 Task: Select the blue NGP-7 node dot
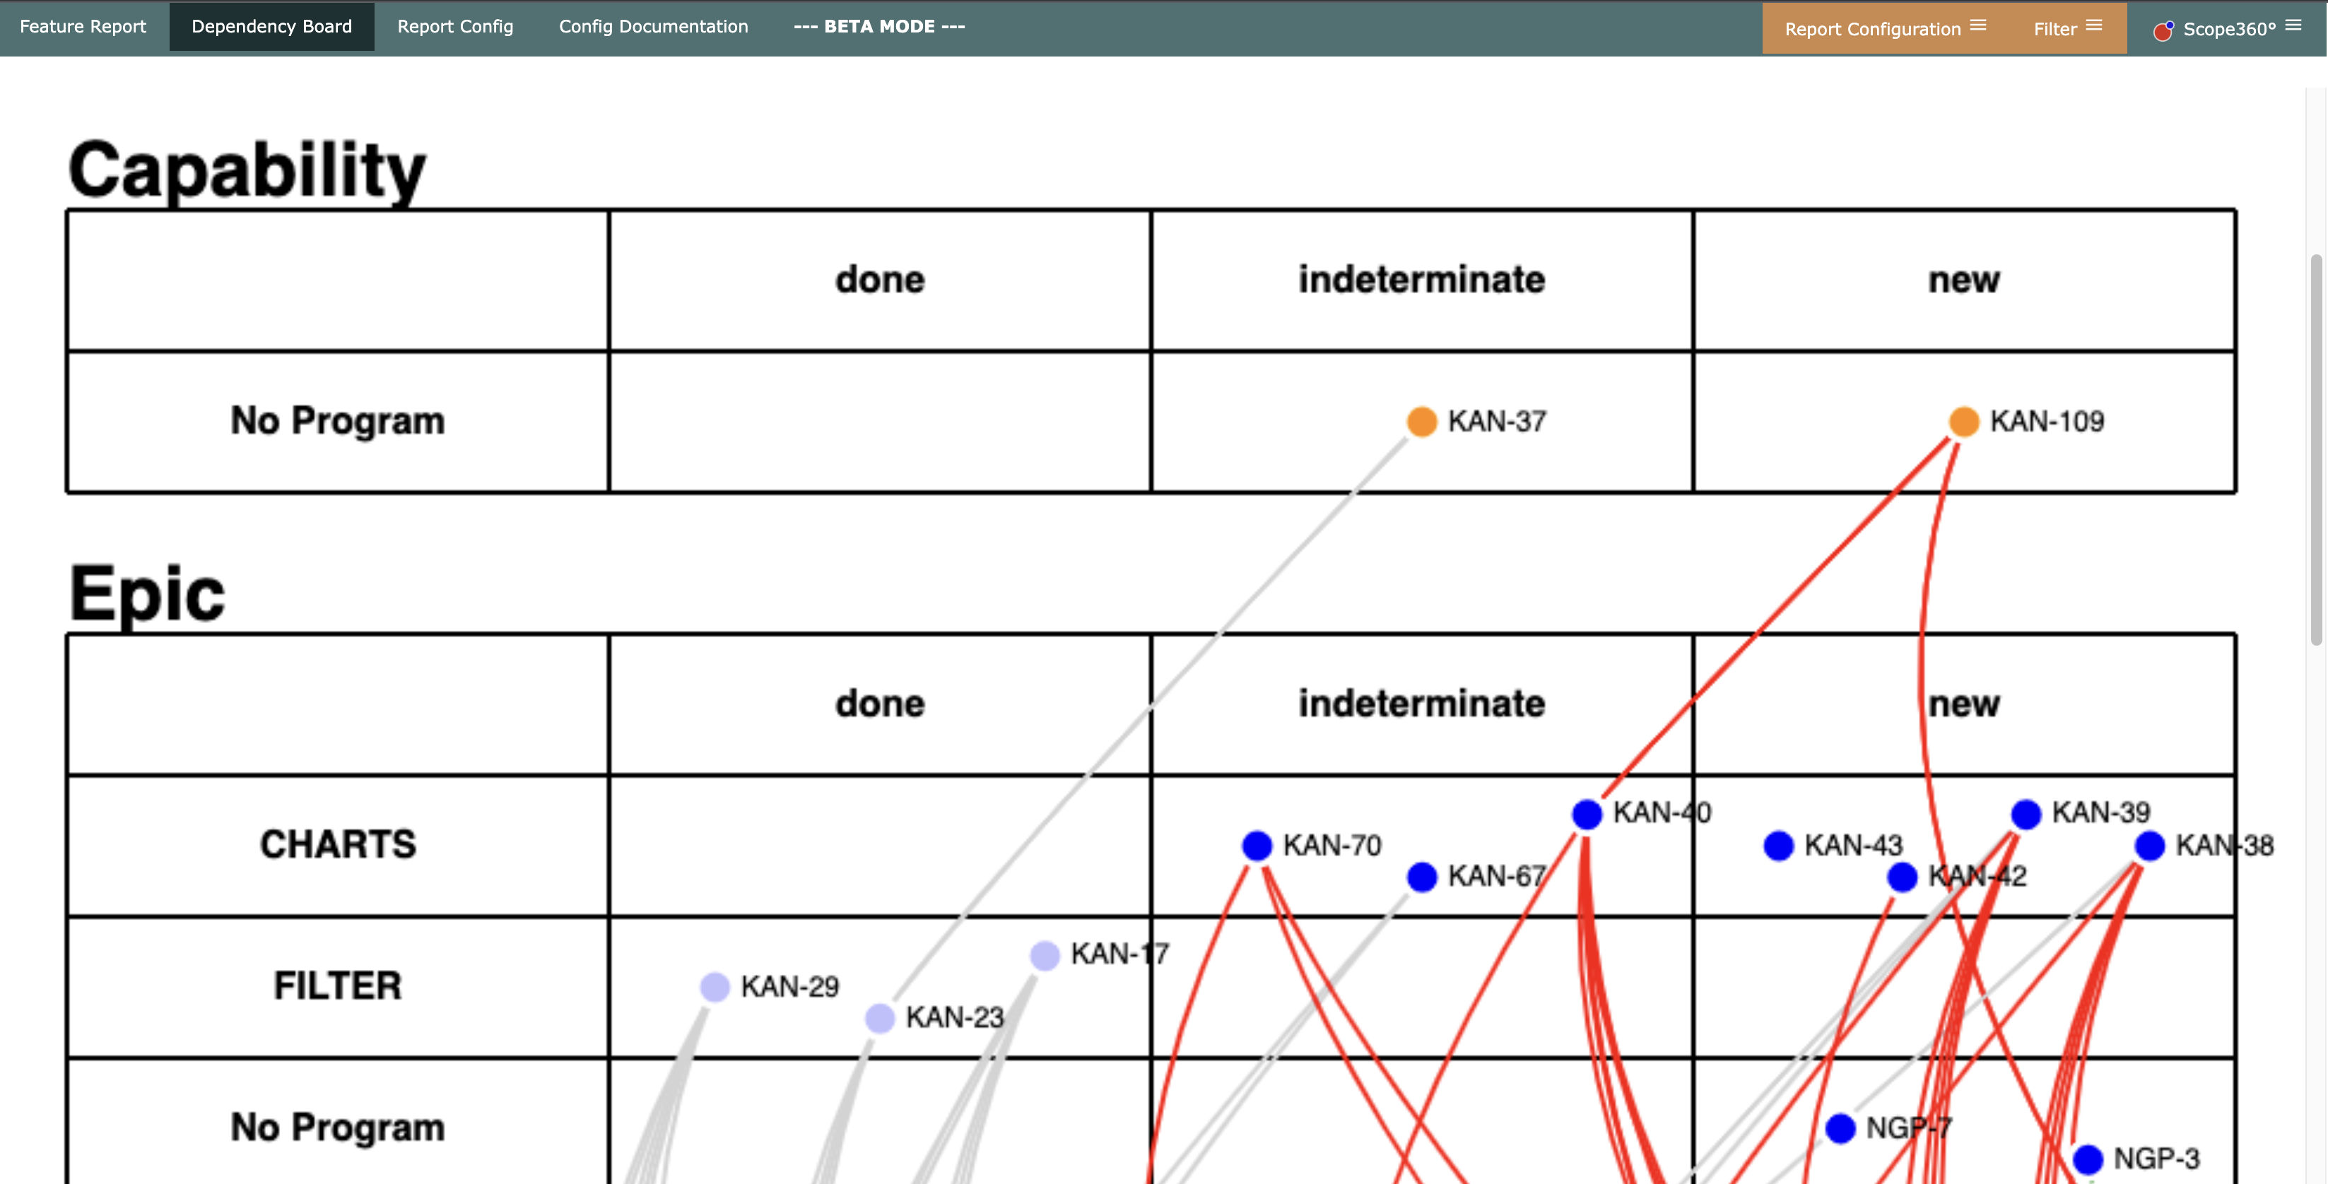click(1841, 1127)
